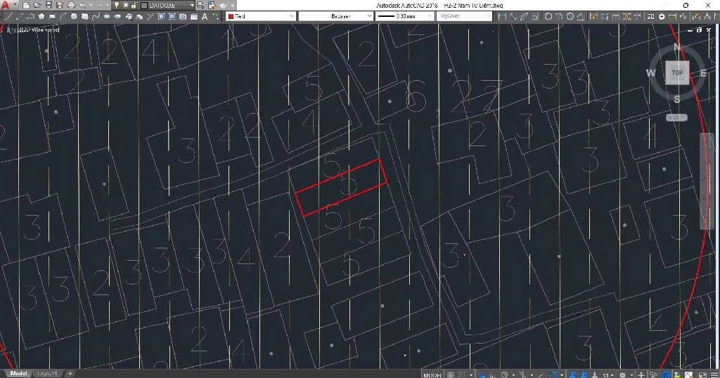Switch to the Model tab
The height and width of the screenshot is (378, 720).
click(x=18, y=373)
